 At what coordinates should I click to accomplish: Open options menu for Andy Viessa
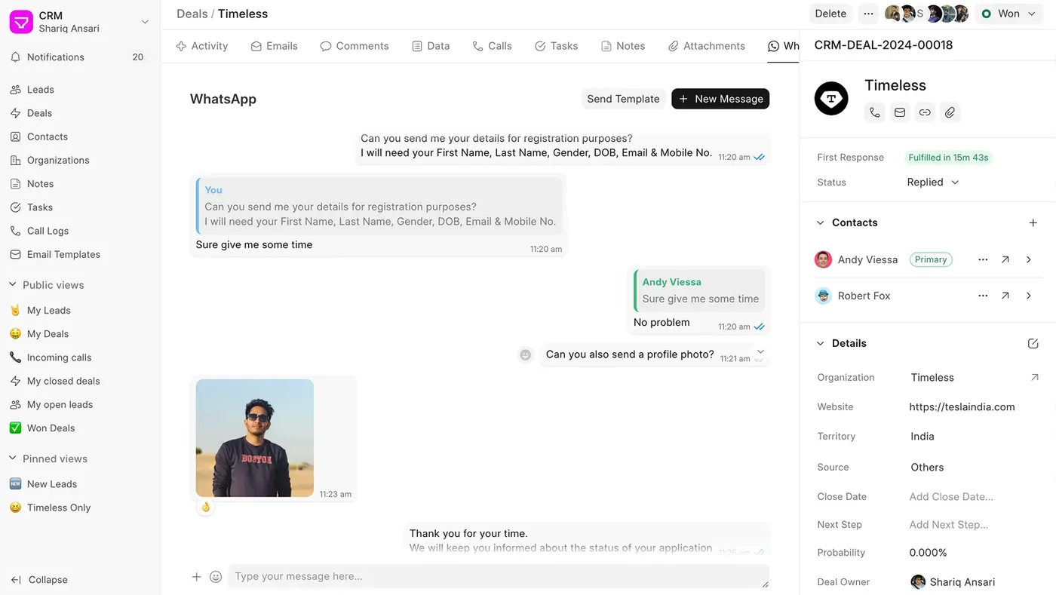coord(983,259)
